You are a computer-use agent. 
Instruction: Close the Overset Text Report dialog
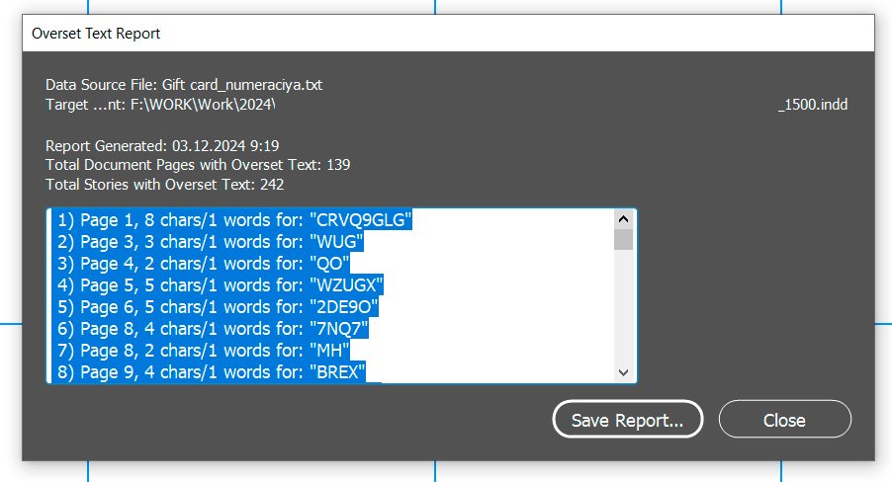[784, 420]
